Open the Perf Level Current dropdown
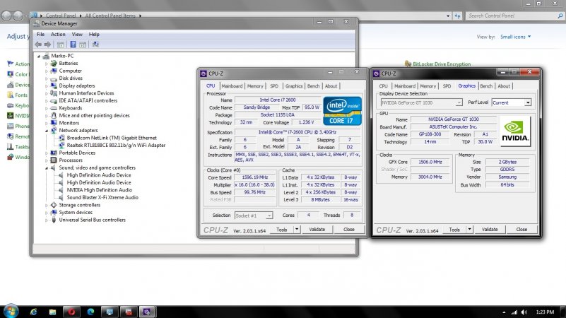Viewport: 566px width, 318px height. pos(528,102)
